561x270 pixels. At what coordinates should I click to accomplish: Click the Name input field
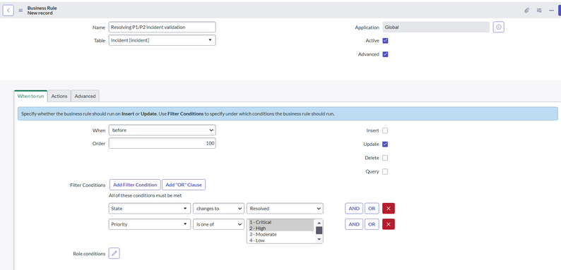(162, 27)
